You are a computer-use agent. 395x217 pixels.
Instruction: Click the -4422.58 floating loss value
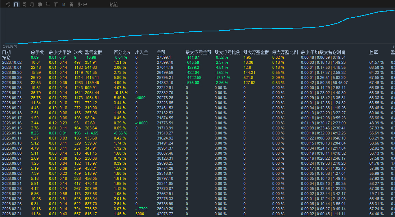[x=193, y=78]
